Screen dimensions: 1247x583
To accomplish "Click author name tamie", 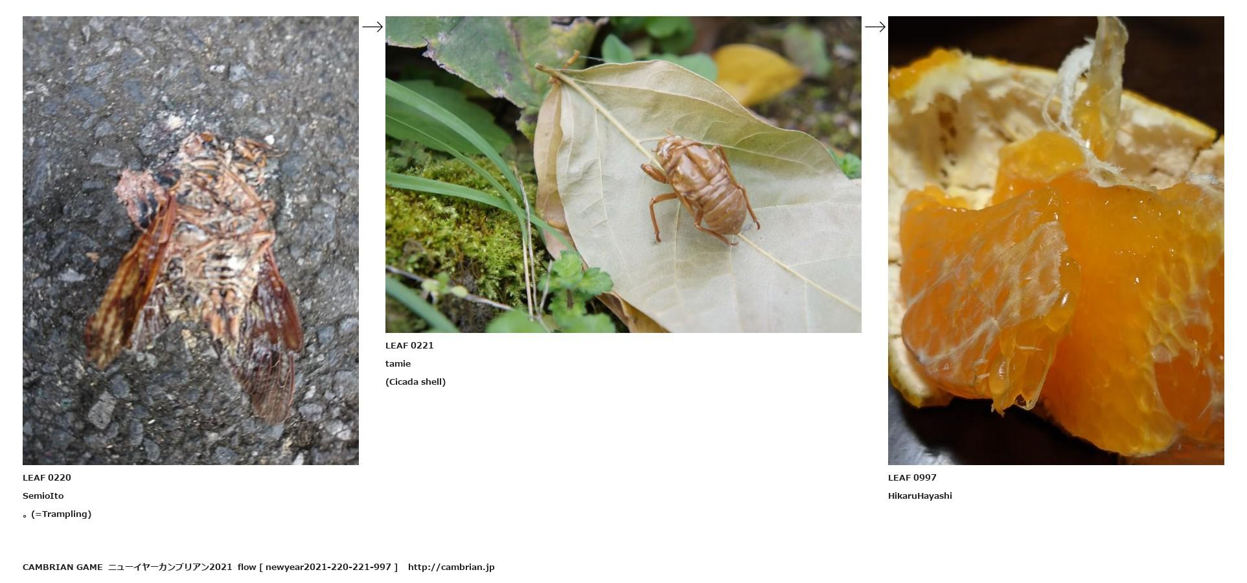I will (x=398, y=363).
